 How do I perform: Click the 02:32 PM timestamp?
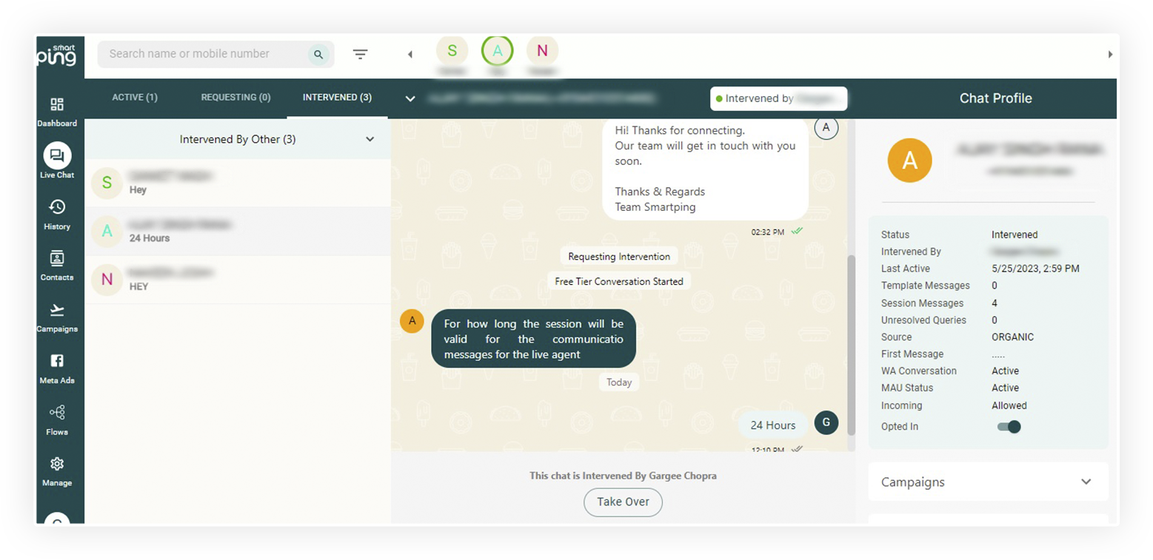tap(767, 232)
